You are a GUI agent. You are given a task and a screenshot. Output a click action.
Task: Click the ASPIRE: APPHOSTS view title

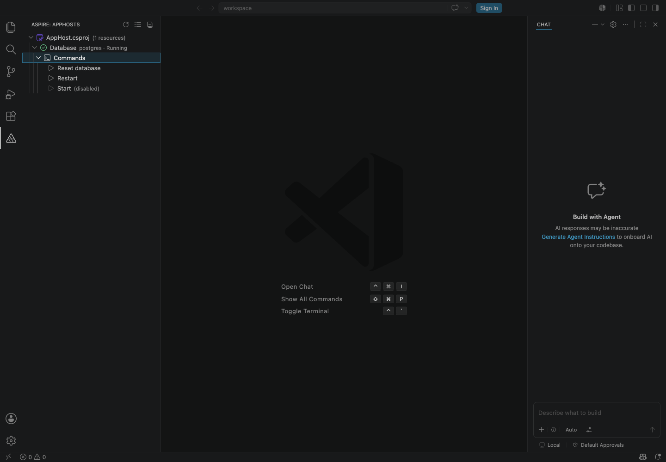(55, 24)
